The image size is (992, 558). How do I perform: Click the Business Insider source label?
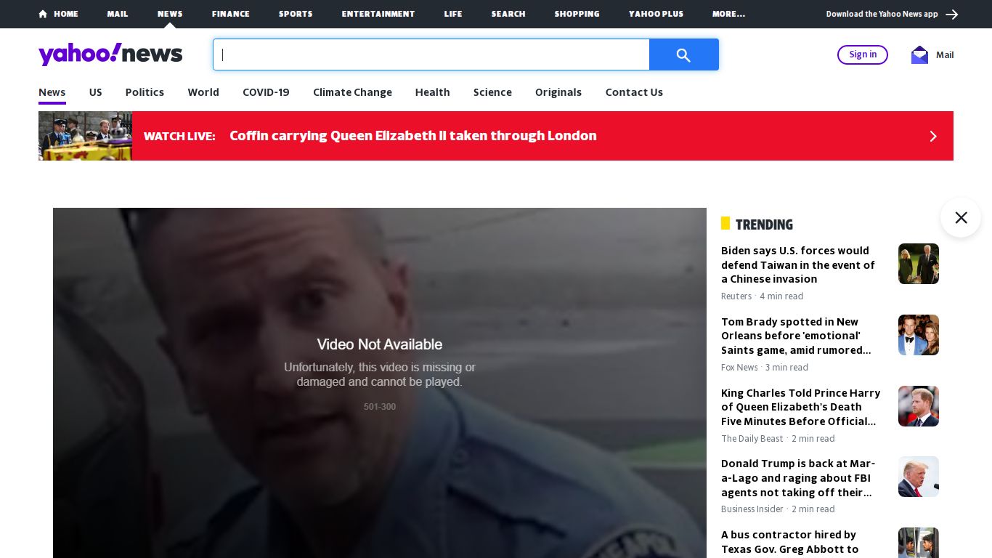[752, 509]
